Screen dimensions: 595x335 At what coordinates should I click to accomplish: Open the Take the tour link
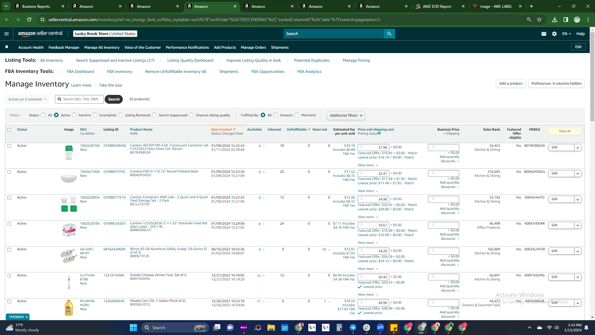pos(111,85)
